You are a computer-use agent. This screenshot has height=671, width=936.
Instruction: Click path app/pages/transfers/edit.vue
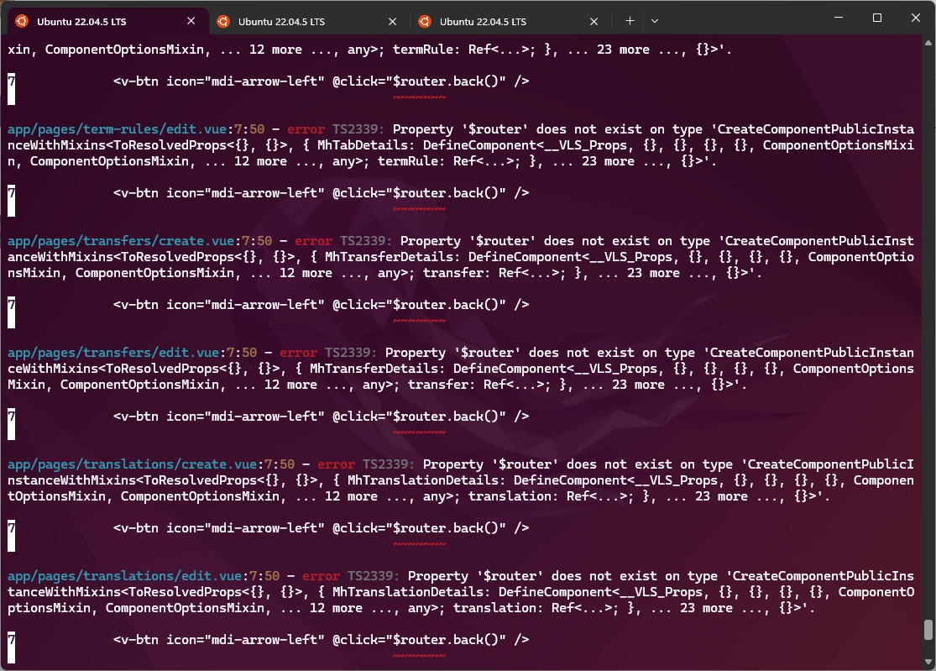[113, 352]
